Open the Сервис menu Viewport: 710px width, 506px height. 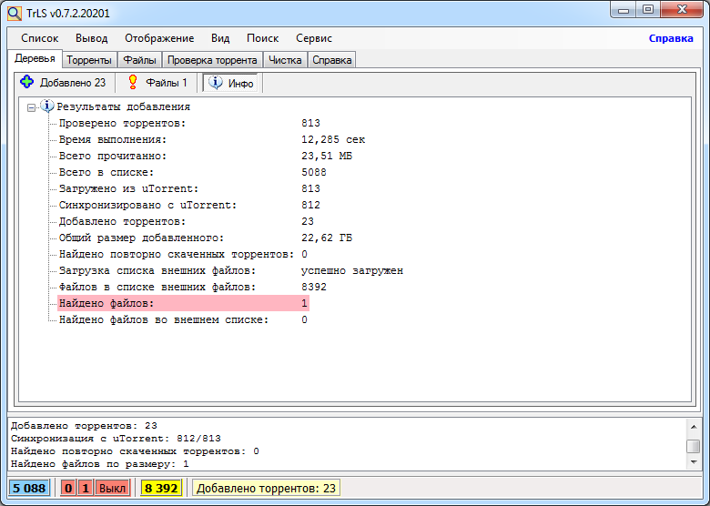coord(314,38)
